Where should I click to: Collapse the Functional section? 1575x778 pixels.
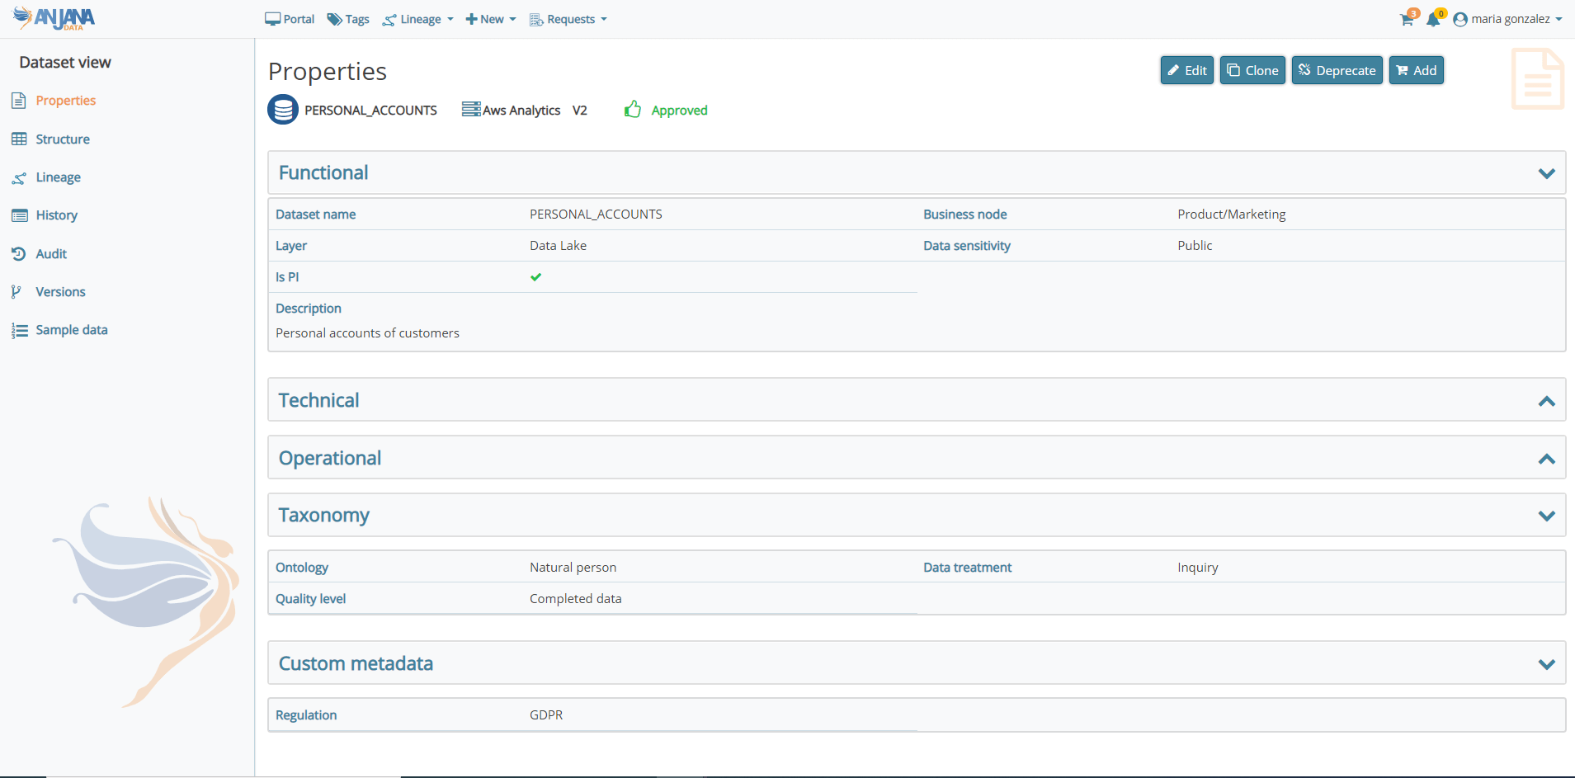[1546, 173]
